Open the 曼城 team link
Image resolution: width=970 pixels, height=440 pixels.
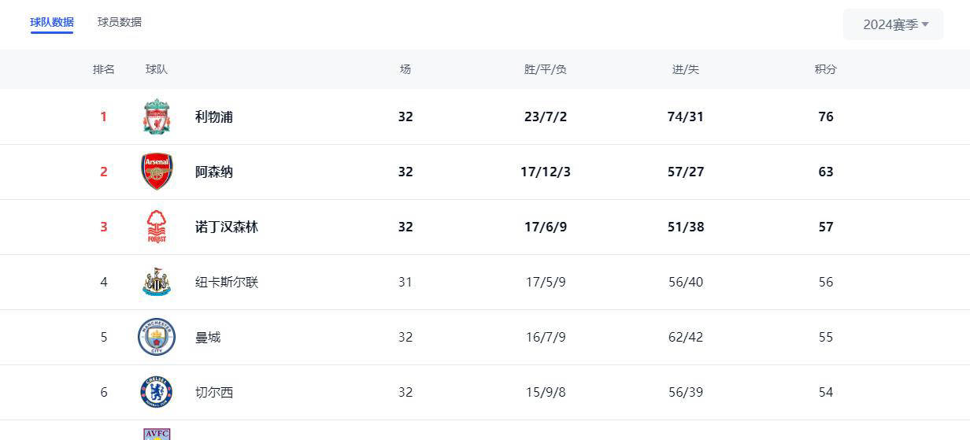208,337
